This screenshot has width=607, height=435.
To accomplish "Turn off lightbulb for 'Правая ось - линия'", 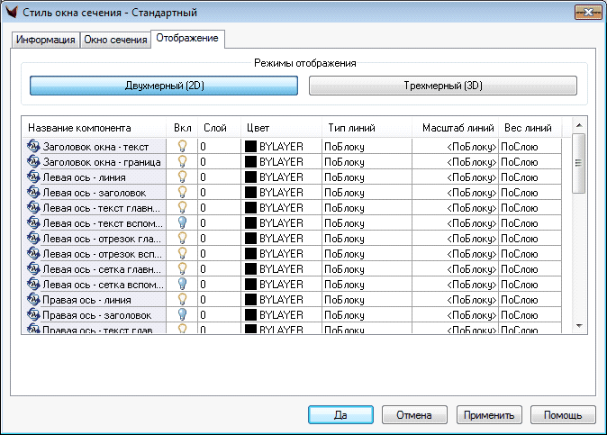I will (182, 299).
